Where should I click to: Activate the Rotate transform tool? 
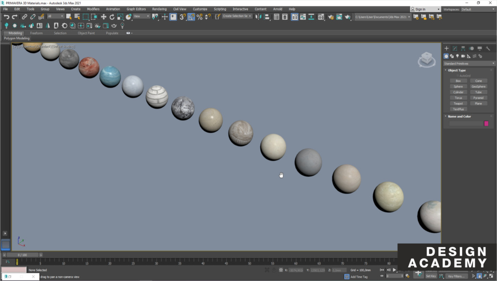tap(112, 17)
